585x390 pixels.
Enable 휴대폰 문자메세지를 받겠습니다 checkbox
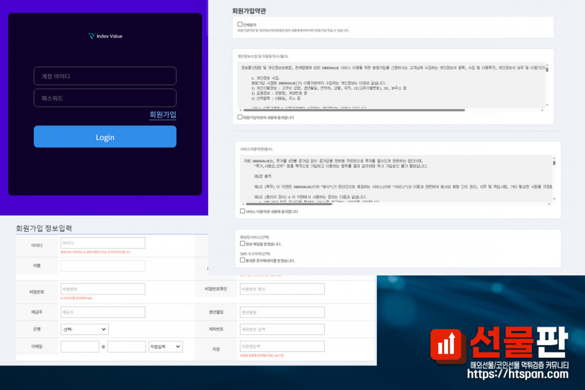point(243,260)
